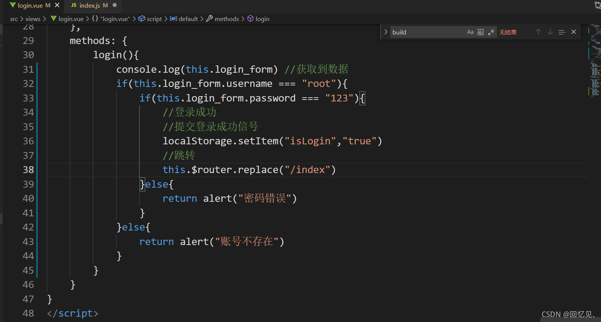Click the find input containing 'build'
Image resolution: width=601 pixels, height=322 pixels.
point(427,32)
